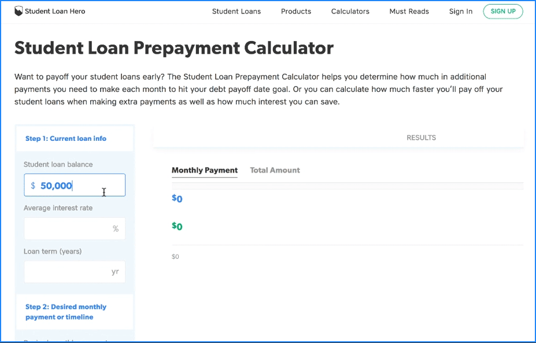The height and width of the screenshot is (343, 536).
Task: Click the dollar sign in balance field
Action: [x=33, y=185]
